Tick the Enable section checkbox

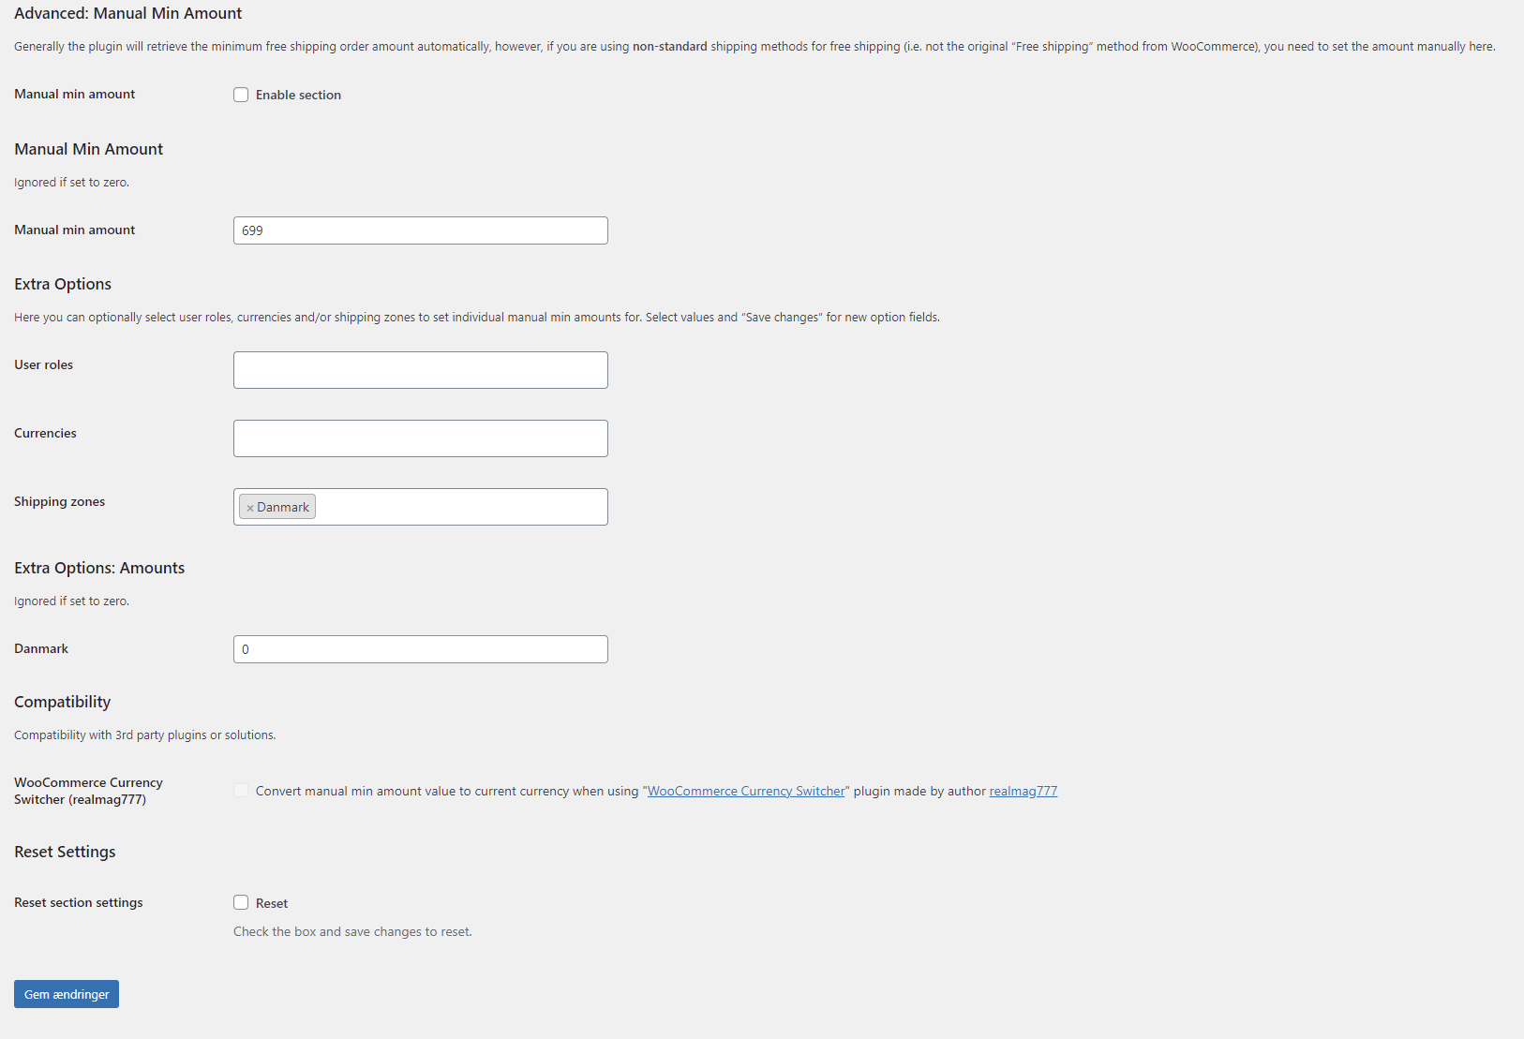point(241,95)
